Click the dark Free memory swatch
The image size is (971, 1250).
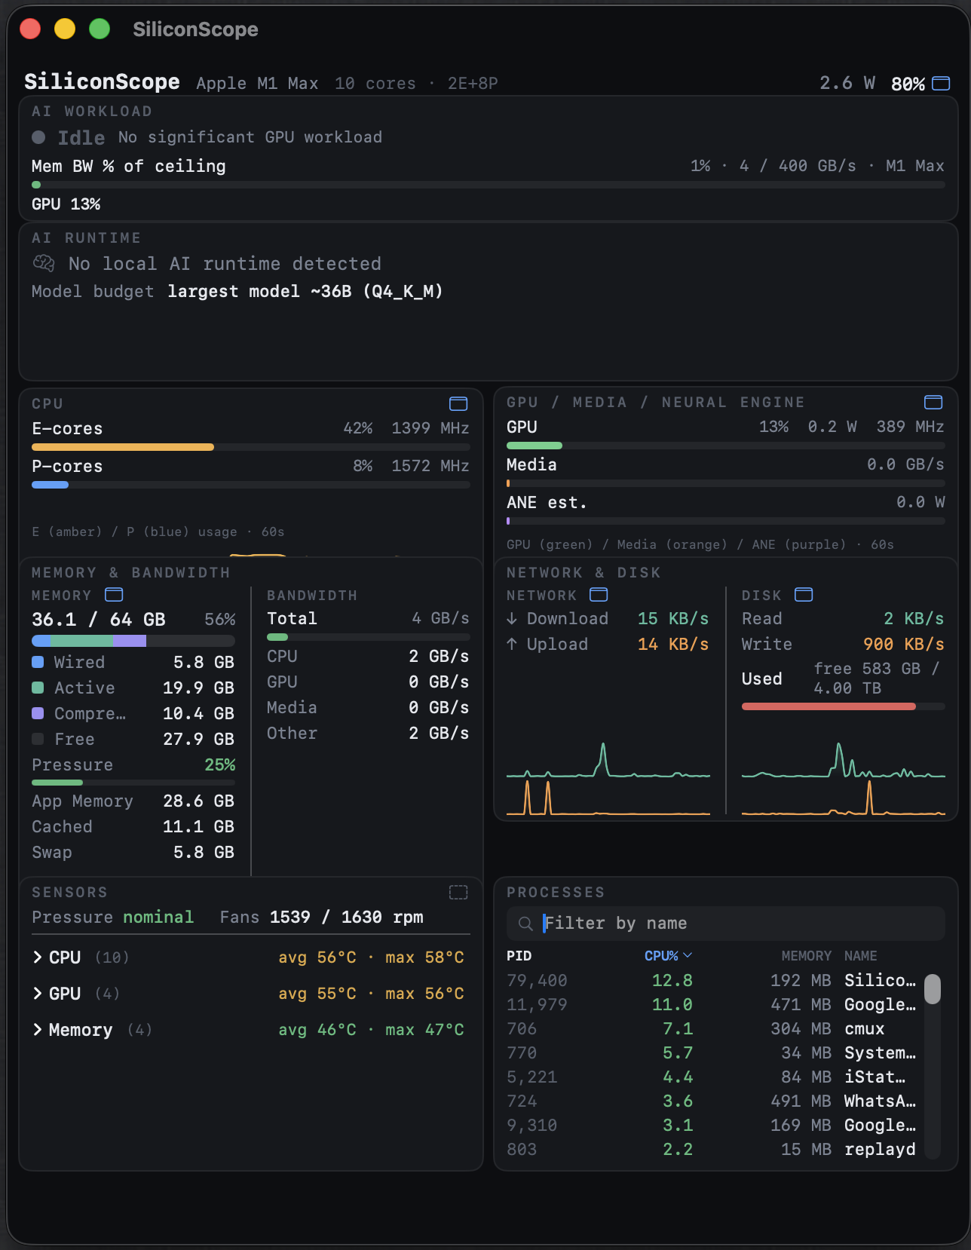(x=38, y=739)
